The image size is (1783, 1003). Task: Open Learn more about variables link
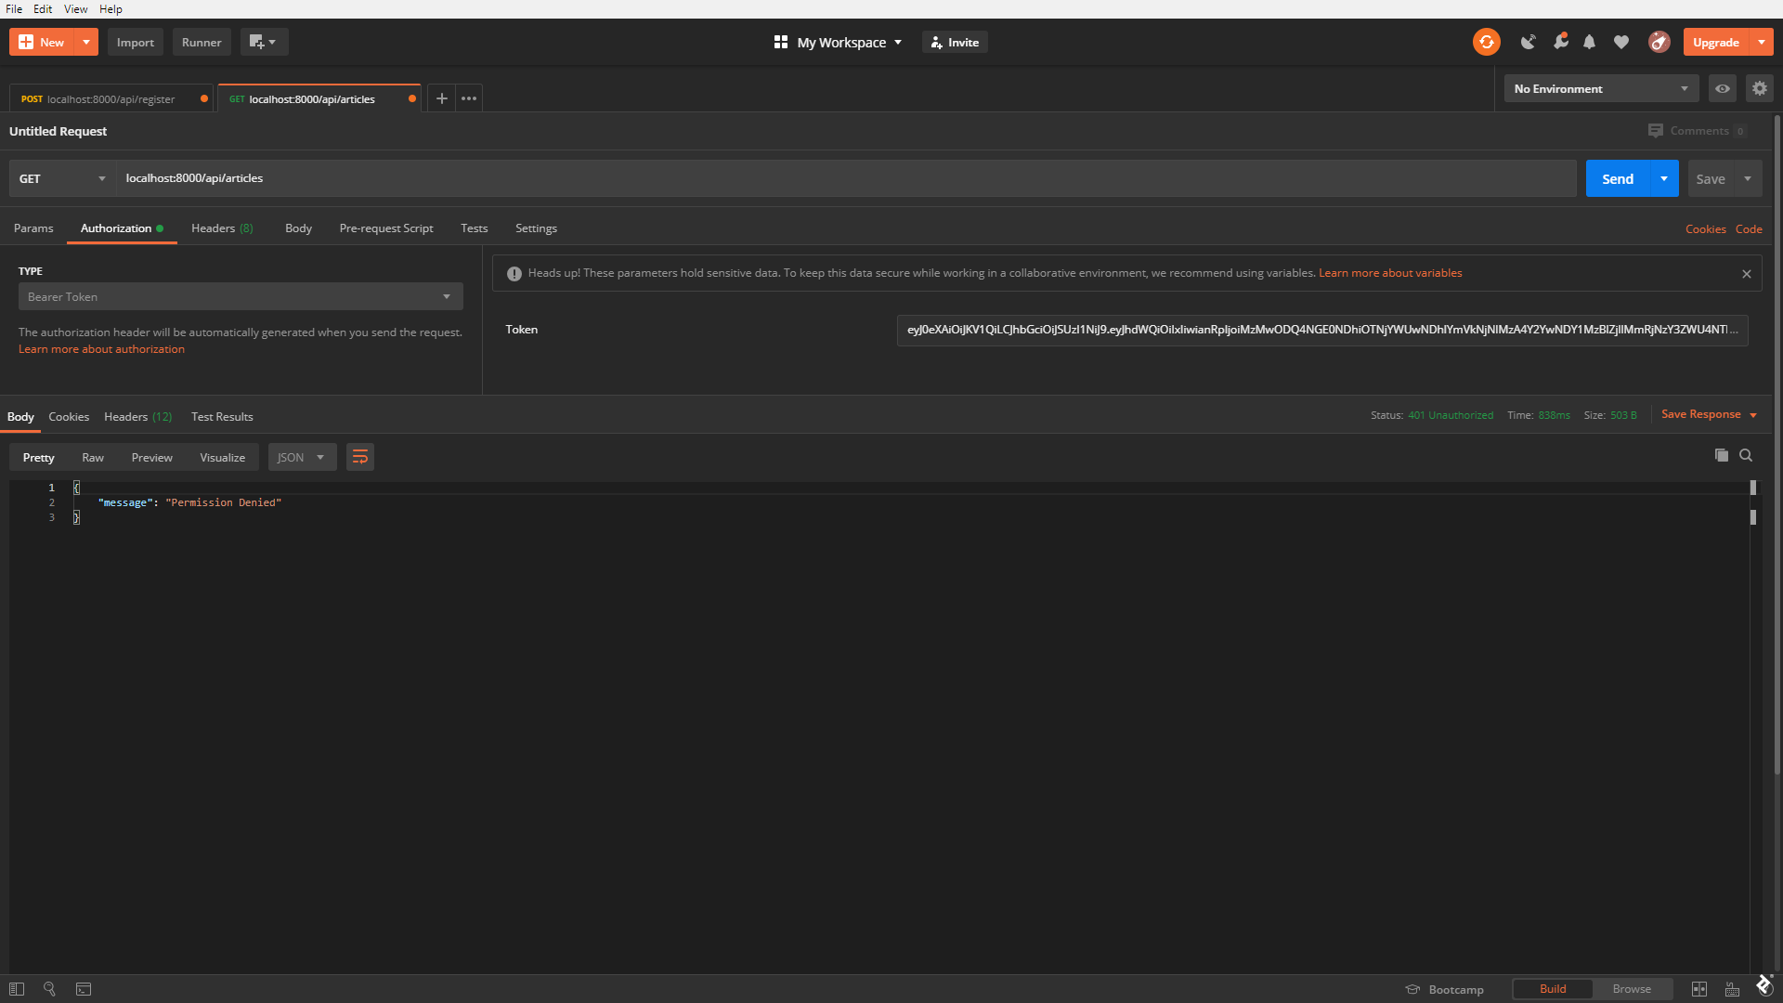pos(1390,272)
